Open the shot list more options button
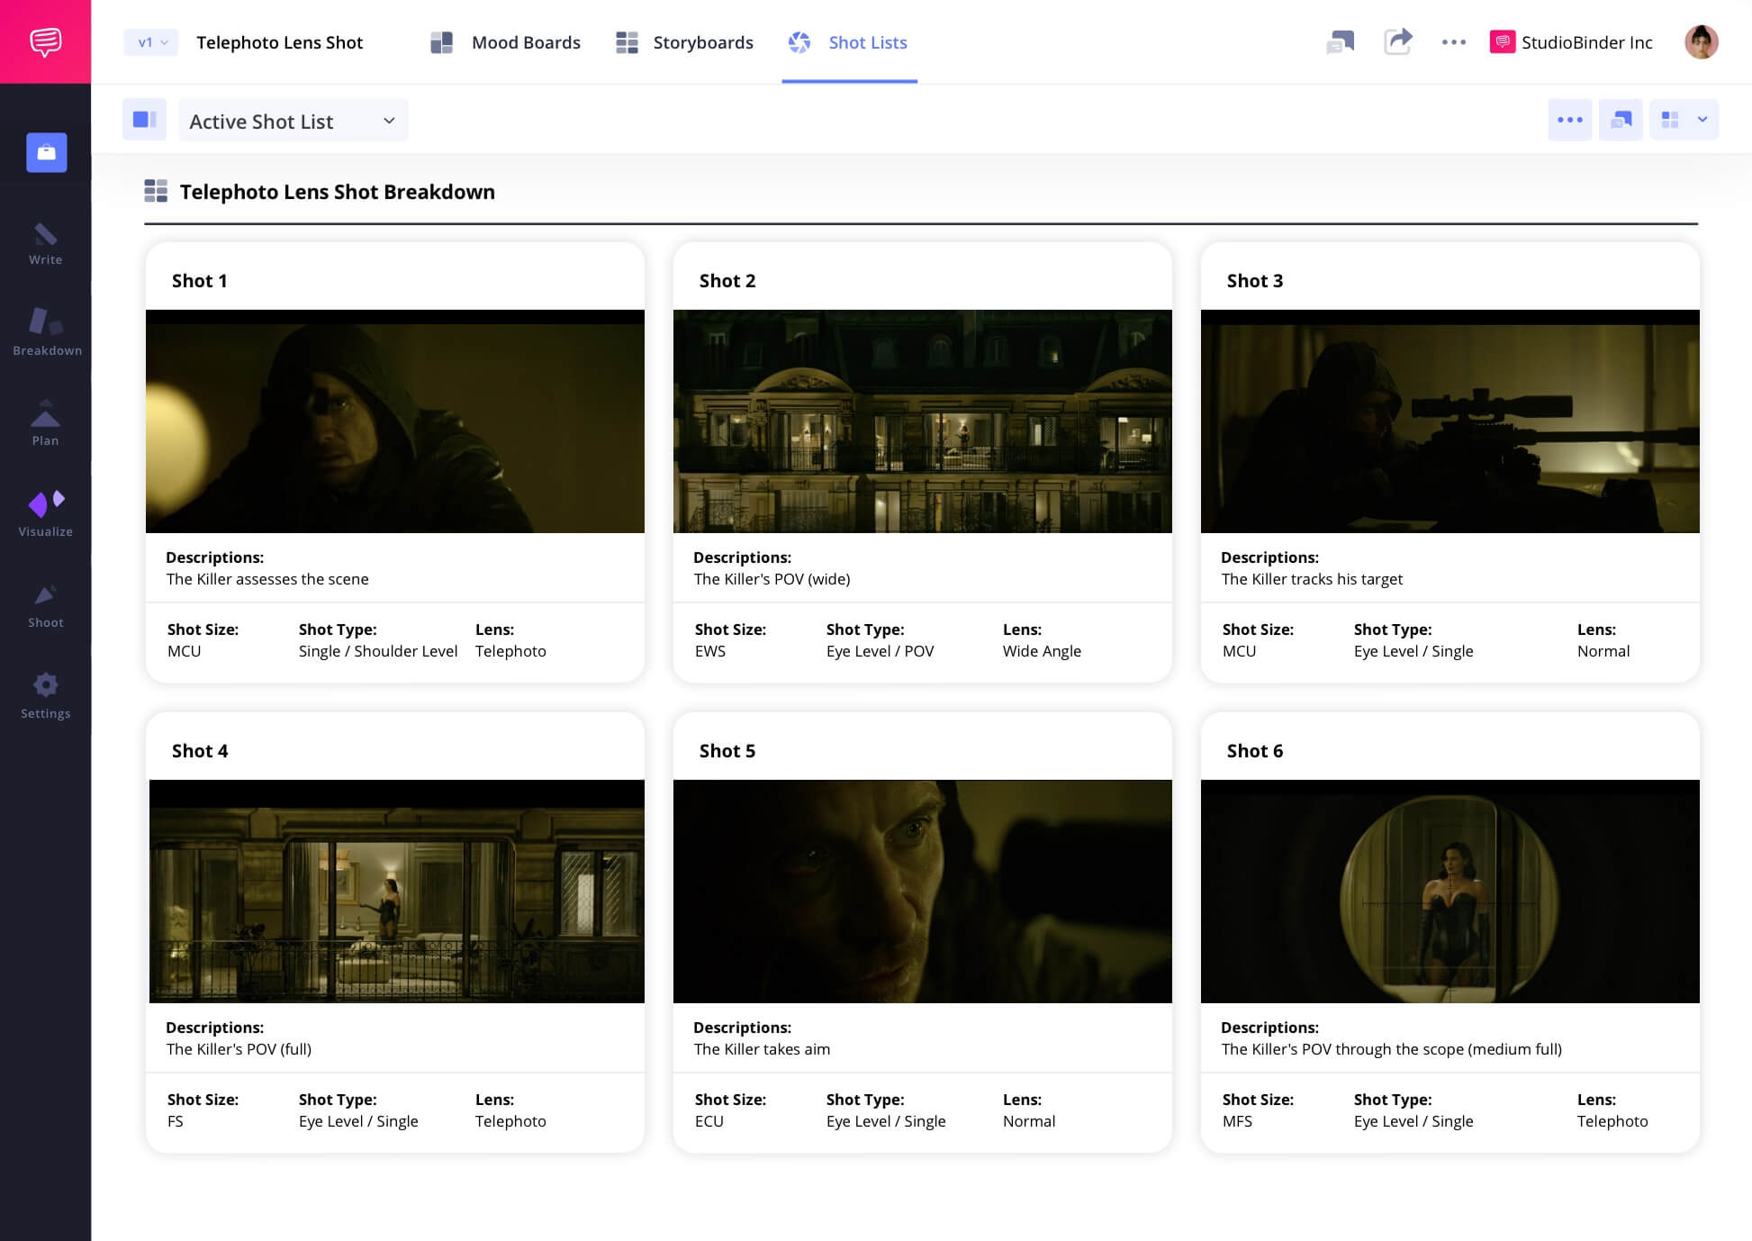 pos(1569,120)
